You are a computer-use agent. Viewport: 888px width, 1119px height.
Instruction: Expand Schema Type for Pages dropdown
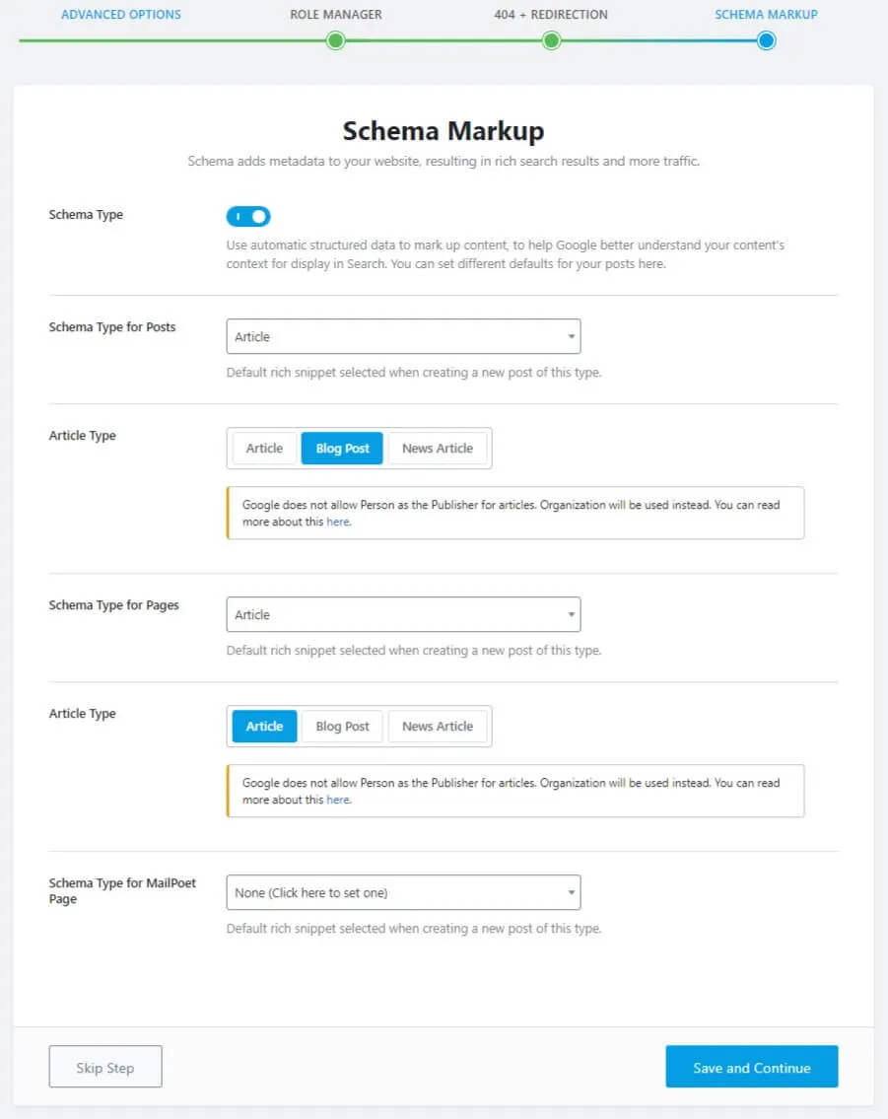(403, 614)
